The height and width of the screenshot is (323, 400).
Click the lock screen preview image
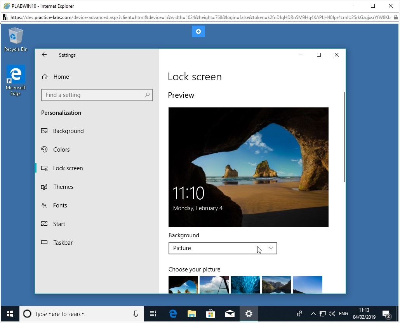click(x=249, y=167)
